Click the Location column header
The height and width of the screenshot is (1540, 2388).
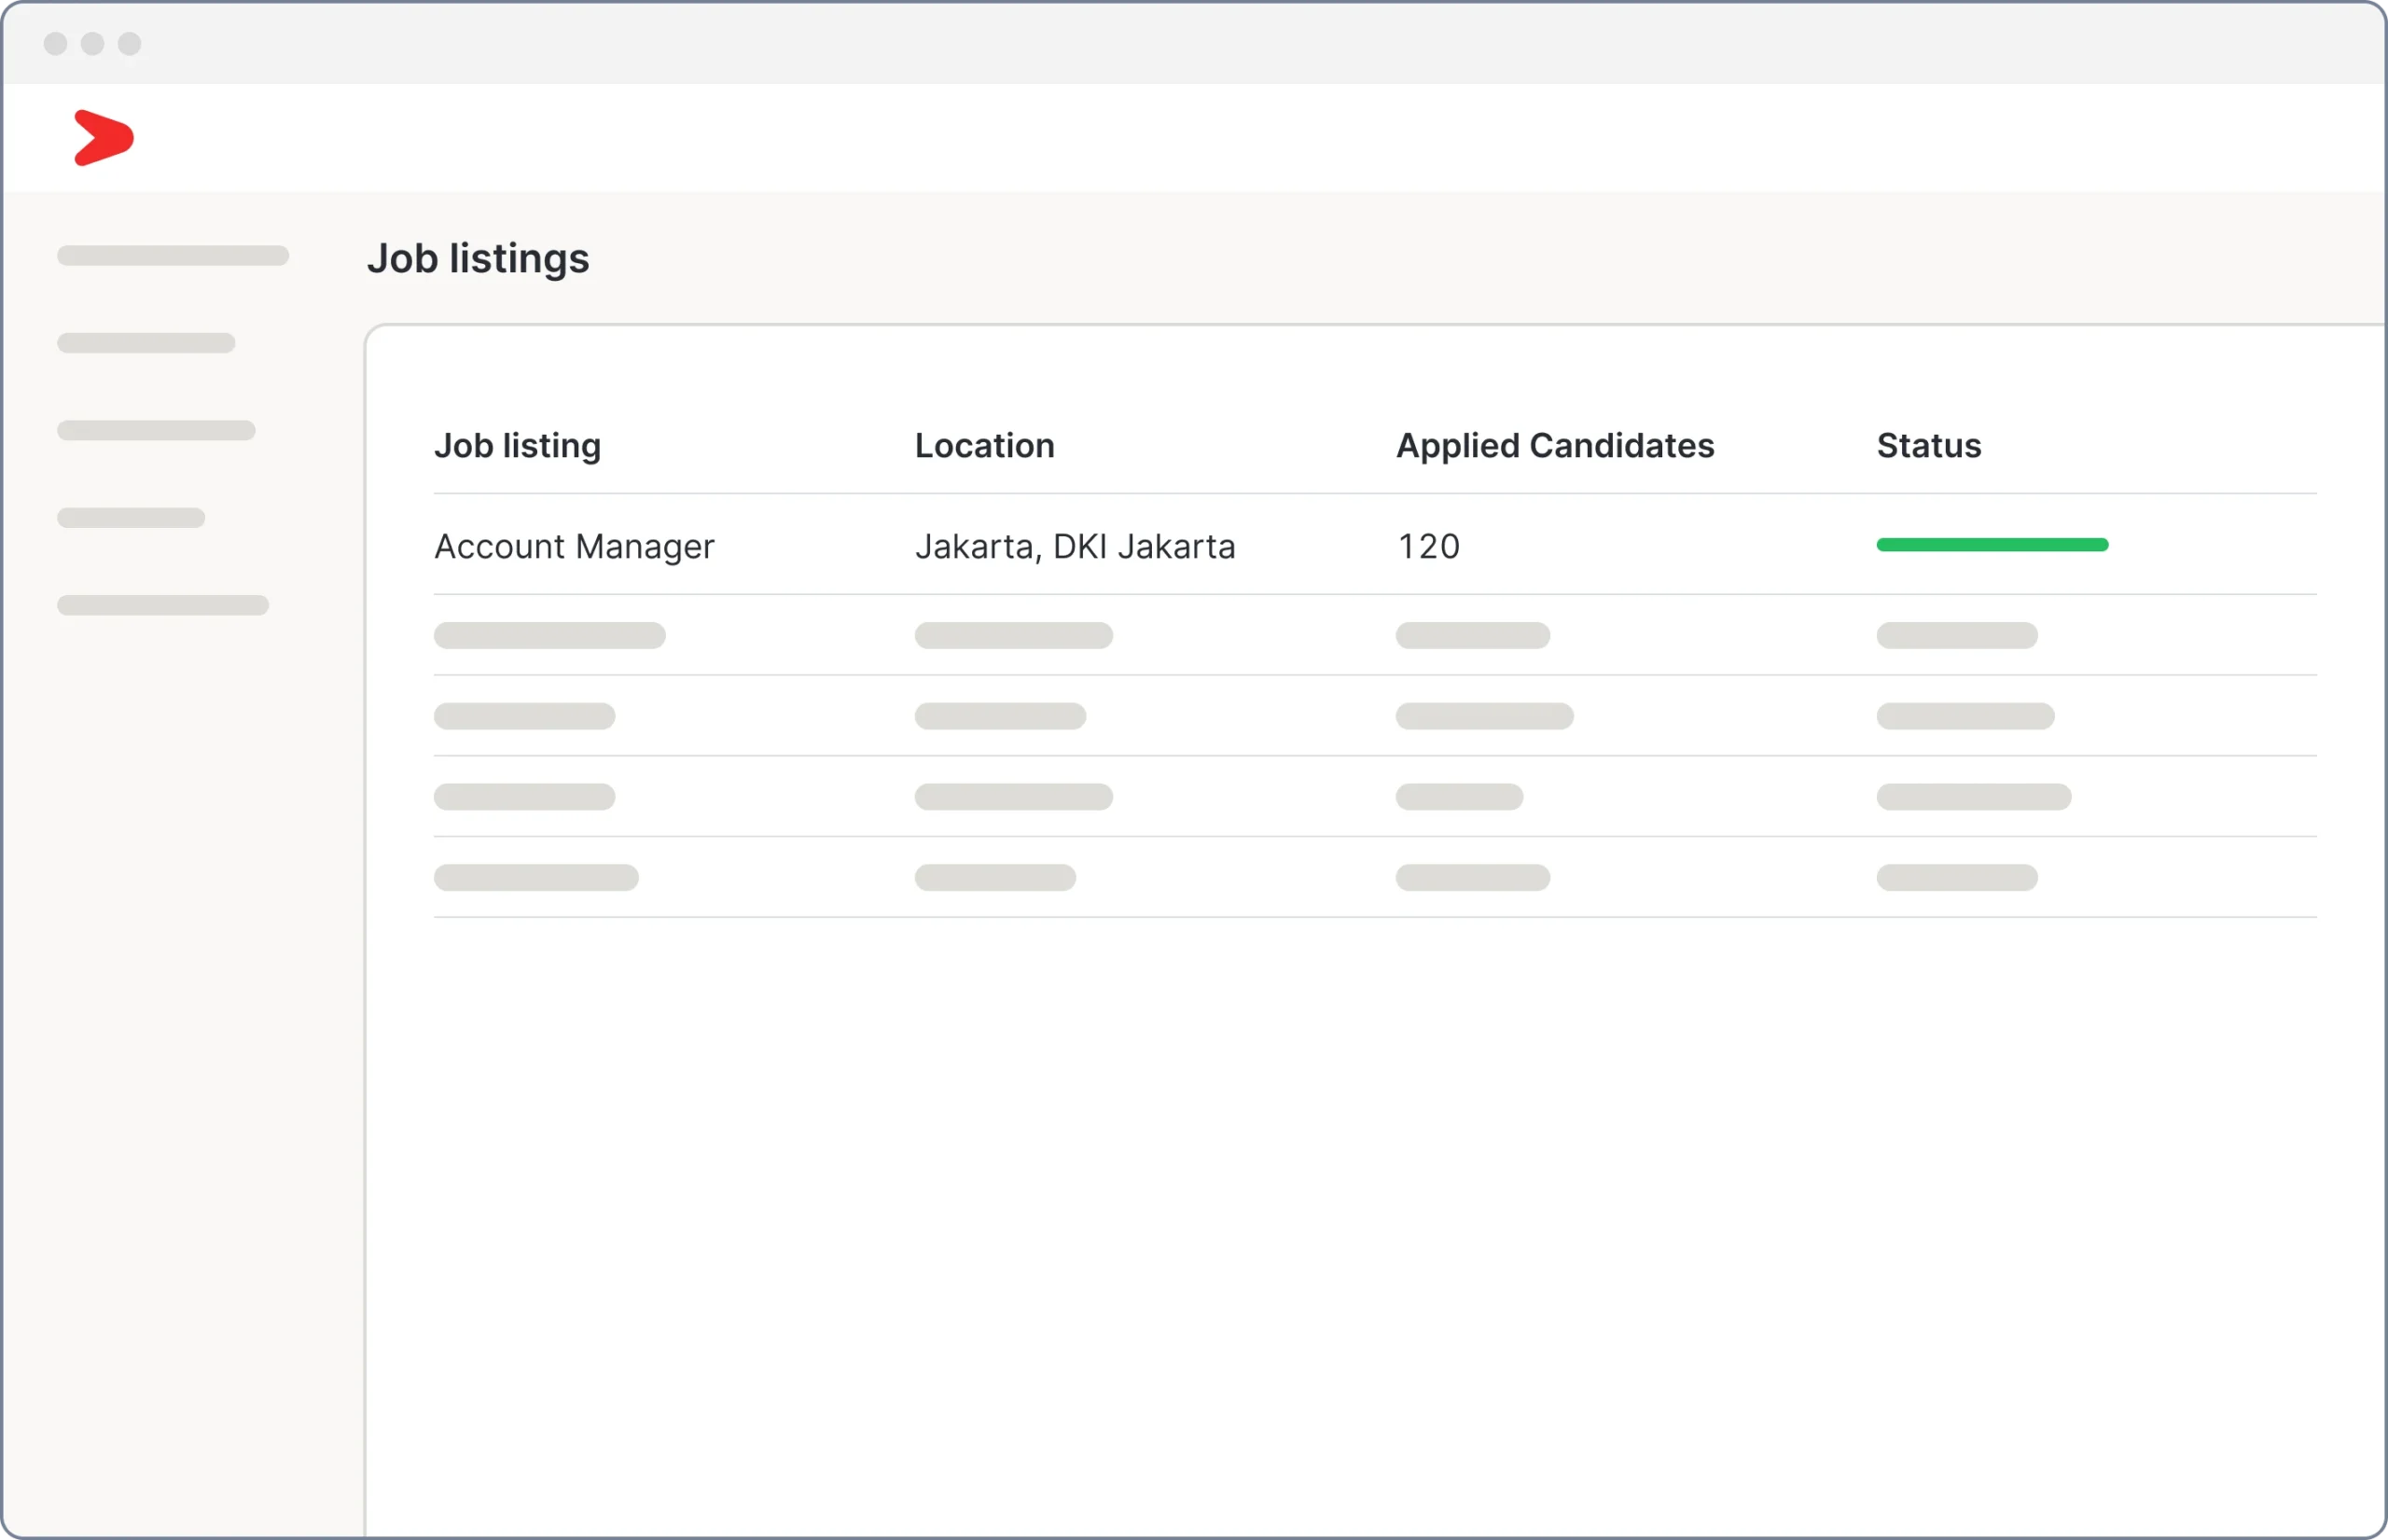(x=984, y=446)
